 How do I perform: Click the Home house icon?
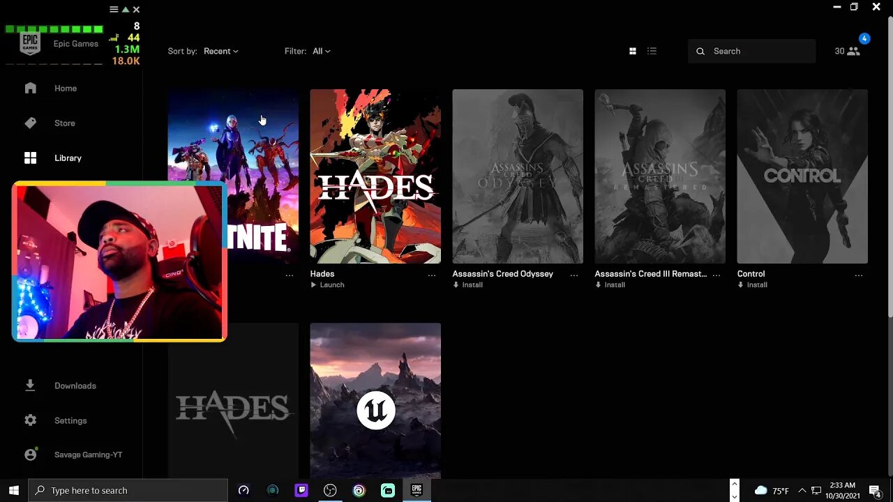click(x=30, y=88)
